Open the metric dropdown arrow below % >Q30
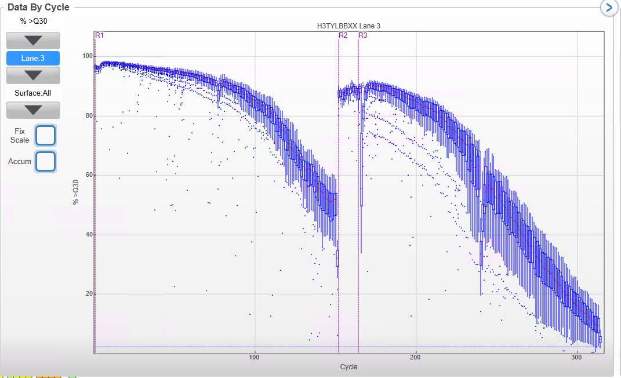This screenshot has width=621, height=378. [x=33, y=41]
